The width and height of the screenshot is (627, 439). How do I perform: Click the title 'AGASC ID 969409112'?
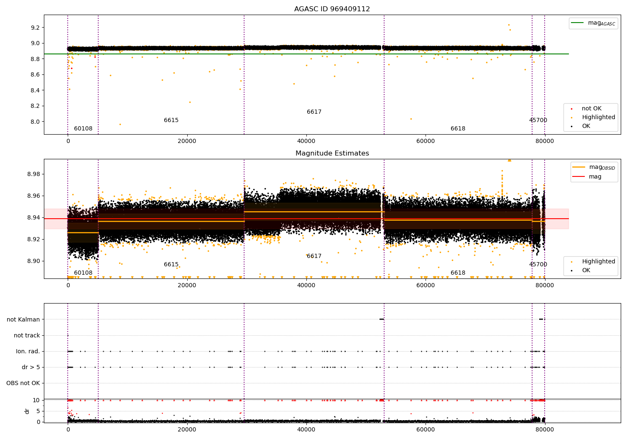click(x=332, y=9)
